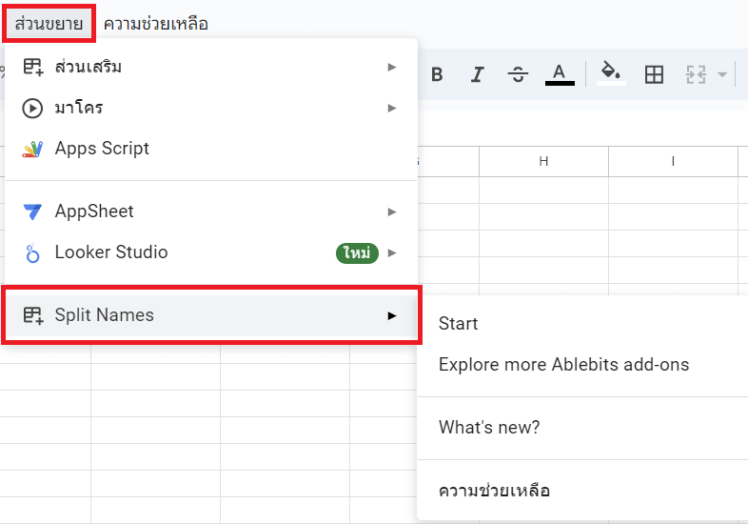Open the fill color bucket
748x524 pixels.
[611, 74]
